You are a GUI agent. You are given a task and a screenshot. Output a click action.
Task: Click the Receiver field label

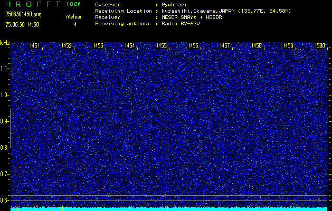click(x=108, y=17)
